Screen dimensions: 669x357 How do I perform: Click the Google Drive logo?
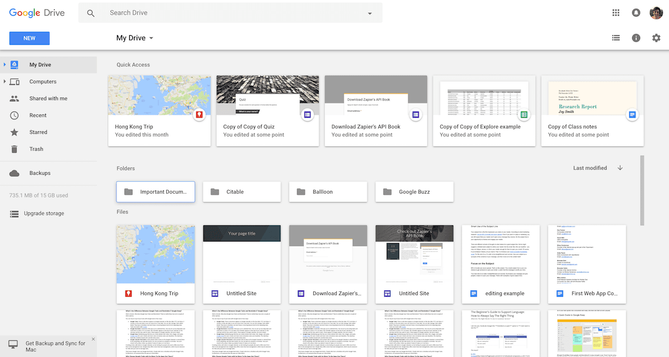pyautogui.click(x=37, y=13)
